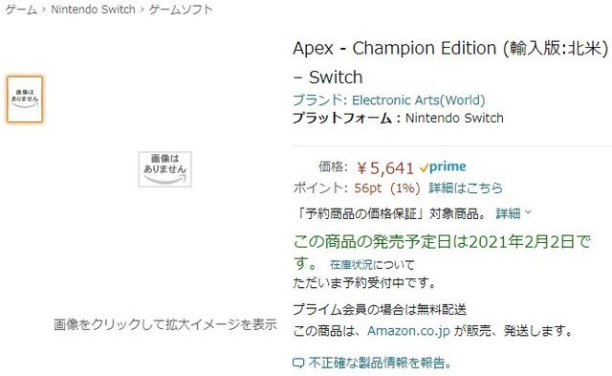
Task: Click the ￥5,641 price text
Action: [384, 168]
